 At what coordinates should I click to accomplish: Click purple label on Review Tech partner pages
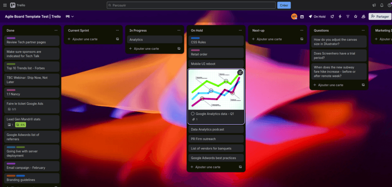click(11, 38)
